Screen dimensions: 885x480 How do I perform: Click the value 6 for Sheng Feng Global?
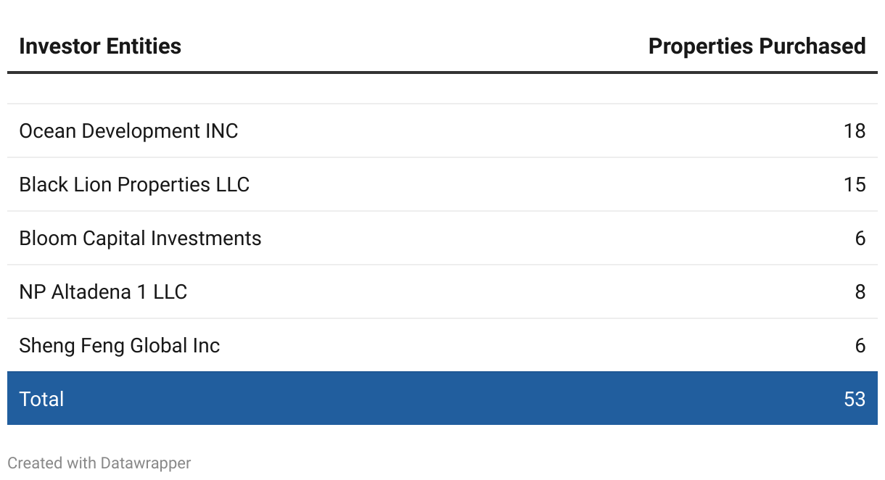point(860,345)
